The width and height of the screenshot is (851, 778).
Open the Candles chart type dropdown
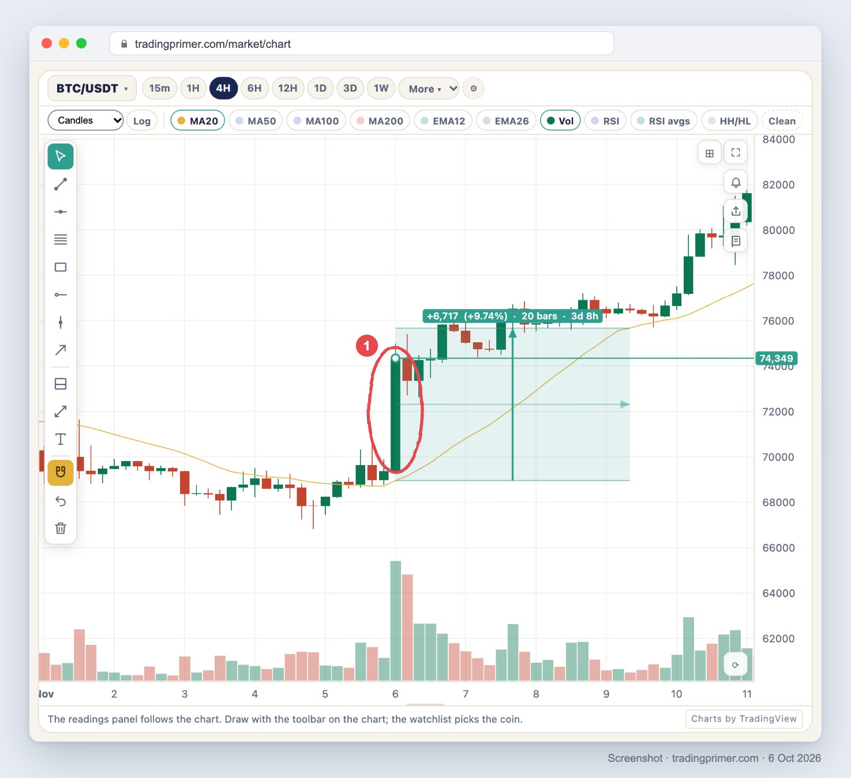click(85, 120)
